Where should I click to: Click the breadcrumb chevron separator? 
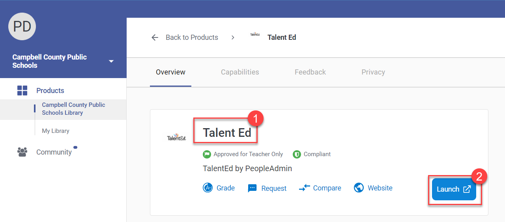tap(233, 37)
